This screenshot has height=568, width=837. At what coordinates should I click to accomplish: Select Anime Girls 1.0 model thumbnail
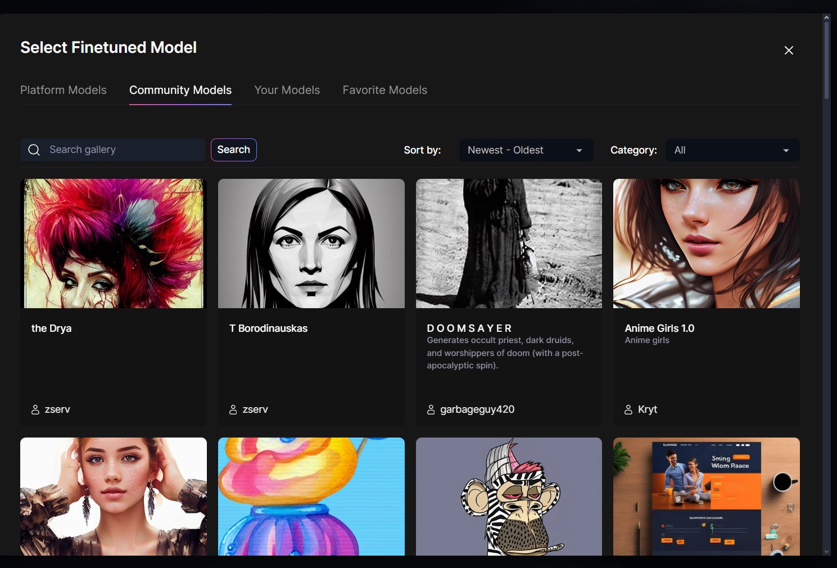(707, 244)
